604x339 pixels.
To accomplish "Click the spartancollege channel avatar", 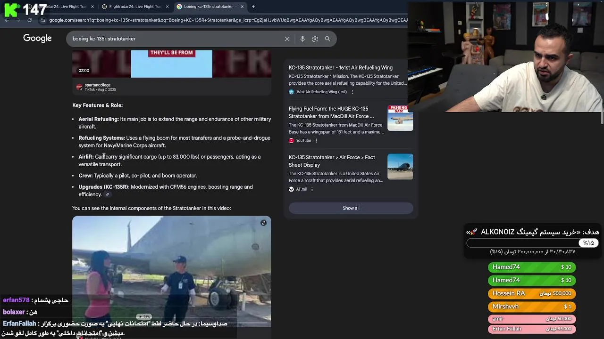I will 79,87.
